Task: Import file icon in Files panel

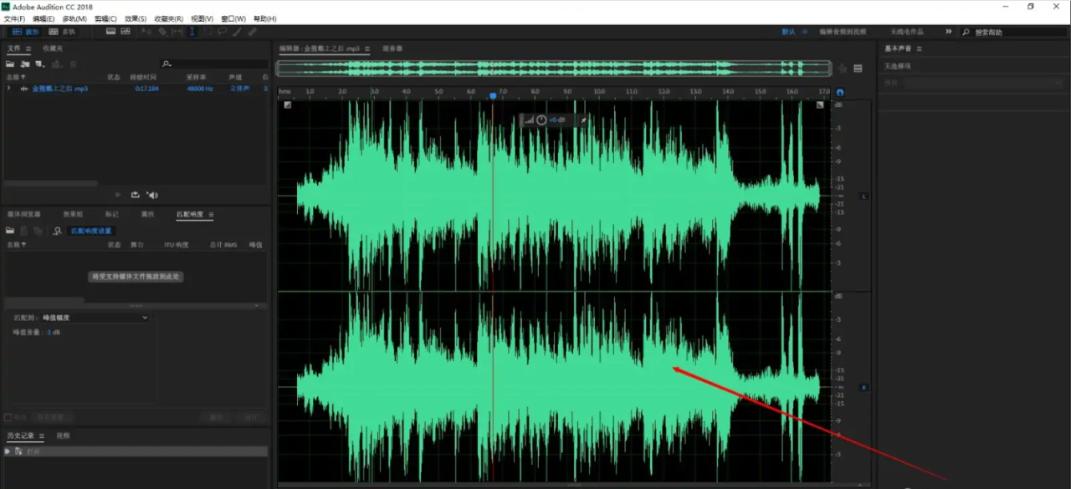Action: point(26,64)
